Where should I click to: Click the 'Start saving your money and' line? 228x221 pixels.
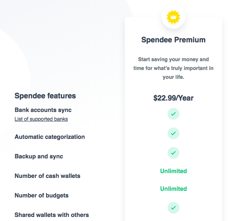[x=173, y=59]
